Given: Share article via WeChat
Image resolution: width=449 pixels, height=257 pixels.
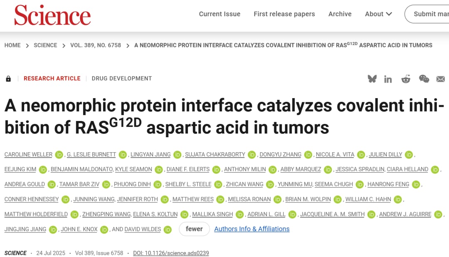Looking at the screenshot, I should click(x=424, y=79).
